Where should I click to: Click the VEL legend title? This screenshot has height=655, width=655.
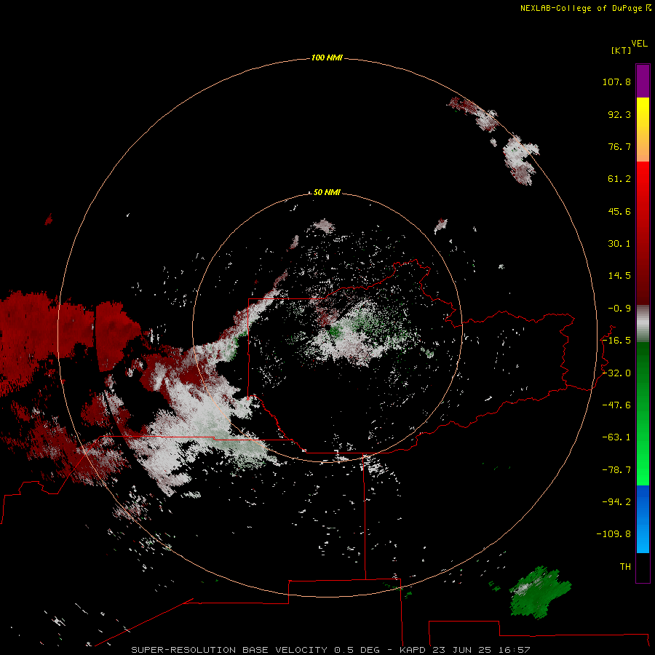pos(639,44)
